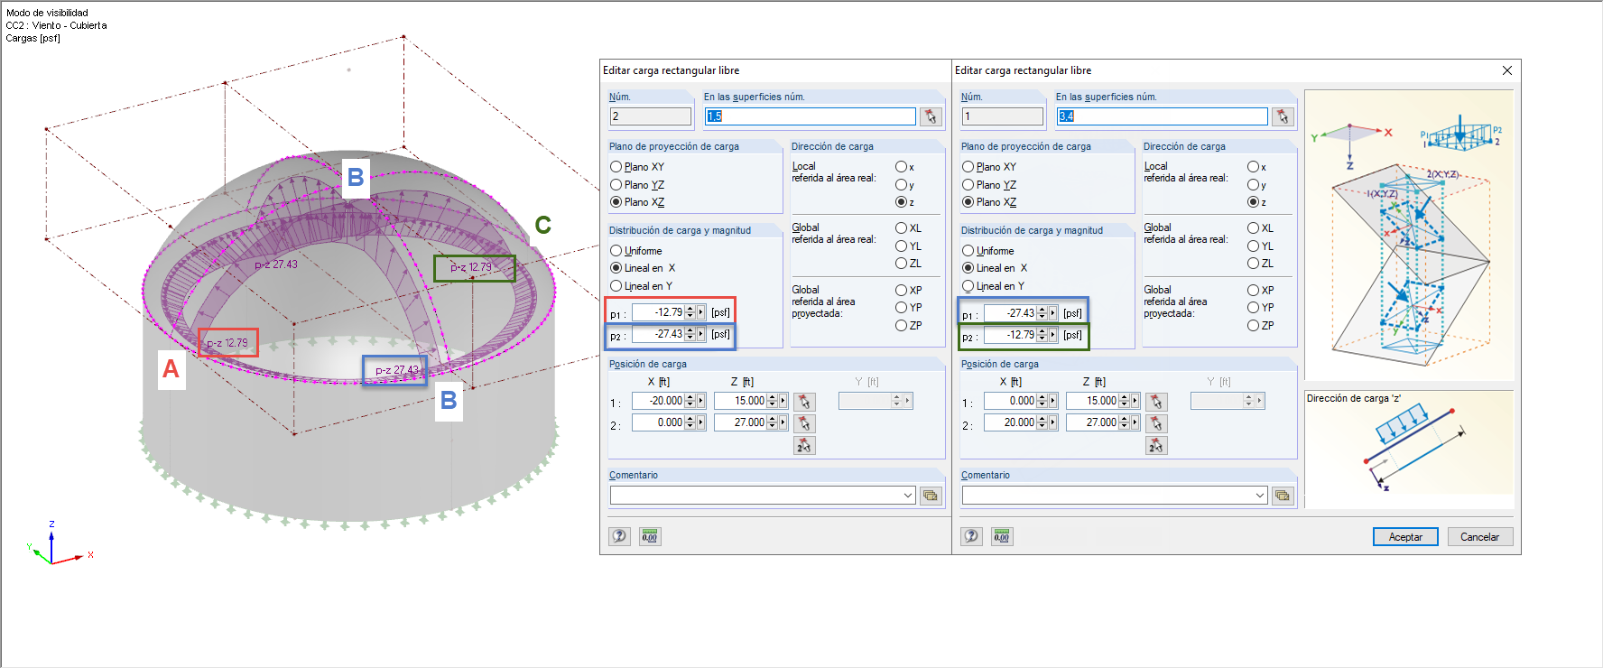Viewport: 1603px width, 668px height.
Task: Click surface picker icon in right dialog
Action: [x=1283, y=116]
